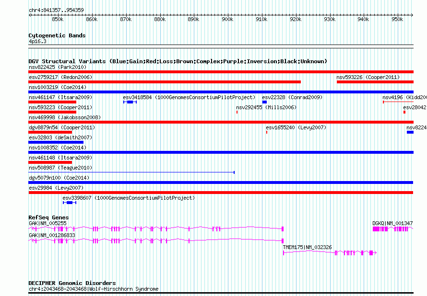Select the nsv4196 Kidd variant label
This screenshot has width=427, height=296.
[x=404, y=97]
